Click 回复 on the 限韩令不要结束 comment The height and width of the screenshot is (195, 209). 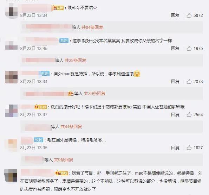pyautogui.click(x=175, y=15)
